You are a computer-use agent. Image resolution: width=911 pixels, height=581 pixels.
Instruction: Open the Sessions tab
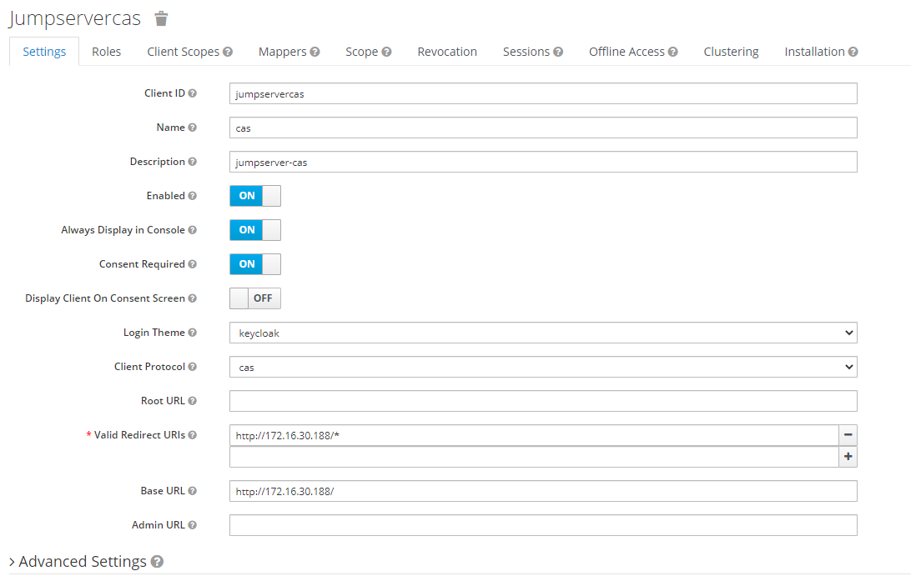526,52
